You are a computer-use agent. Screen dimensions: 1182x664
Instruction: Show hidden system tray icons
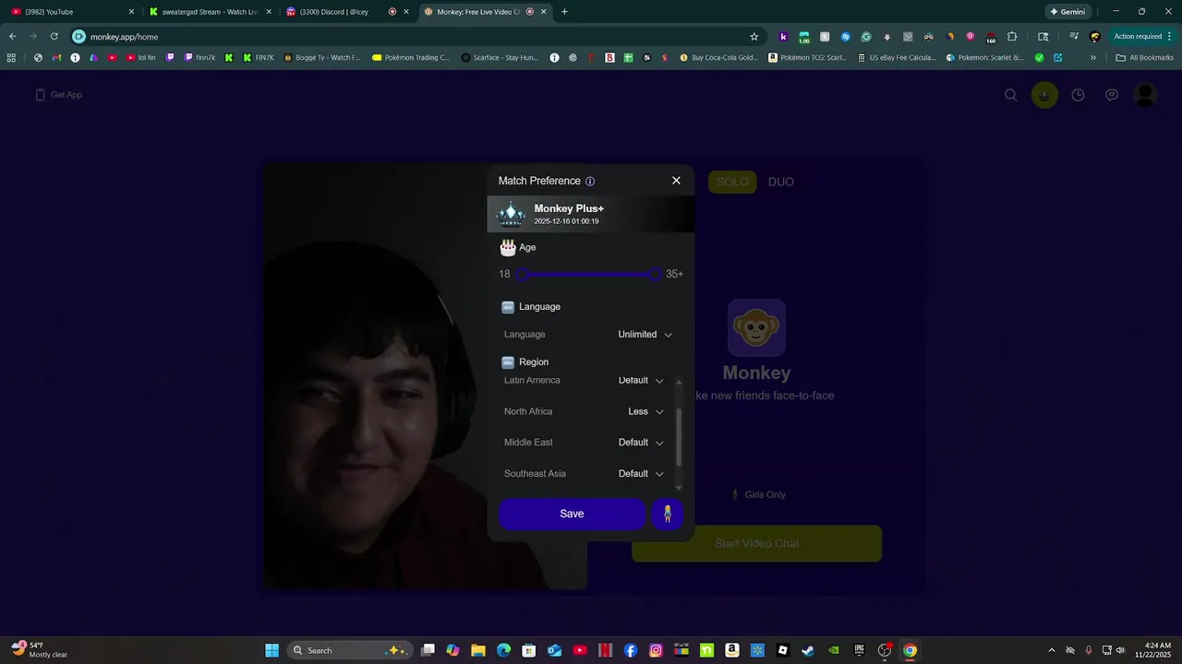pos(1051,650)
